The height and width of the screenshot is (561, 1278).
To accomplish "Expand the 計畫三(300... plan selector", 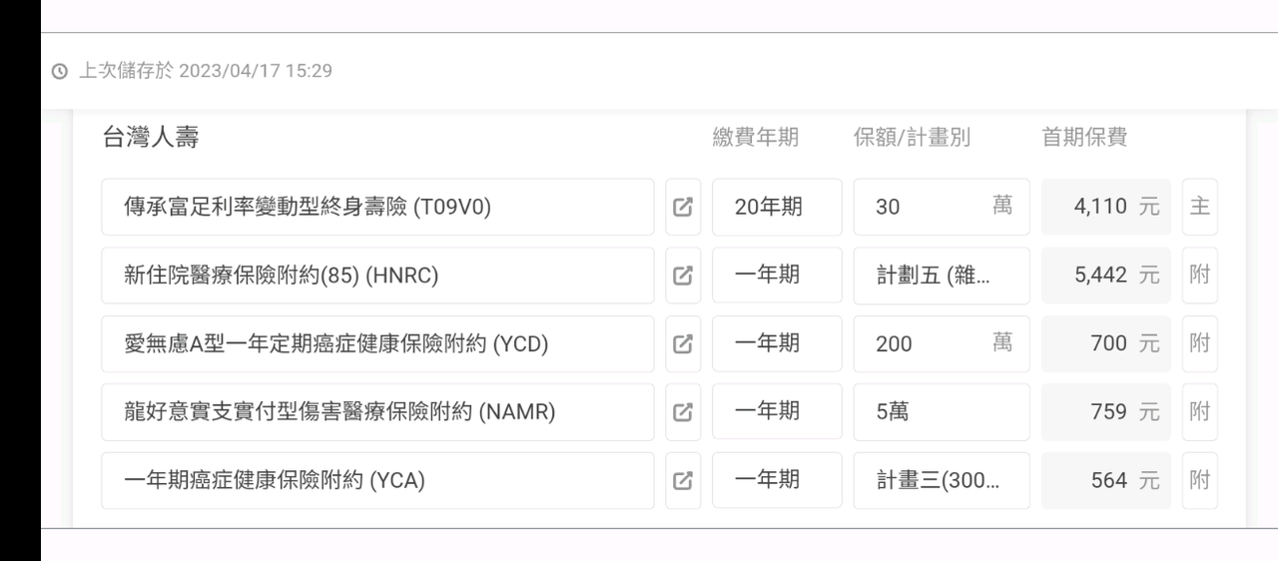I will [x=941, y=480].
